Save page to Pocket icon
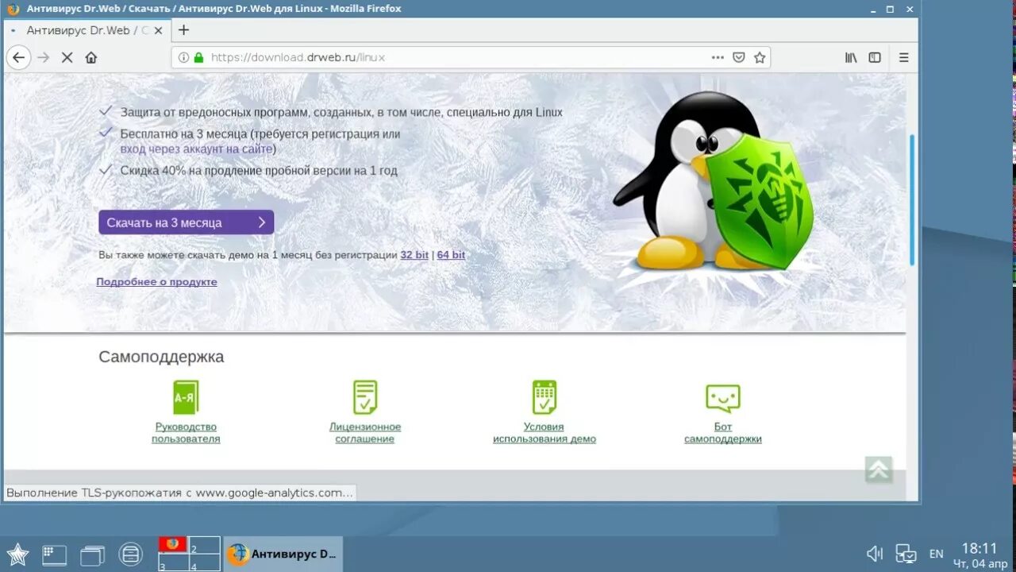This screenshot has height=572, width=1016. (738, 57)
